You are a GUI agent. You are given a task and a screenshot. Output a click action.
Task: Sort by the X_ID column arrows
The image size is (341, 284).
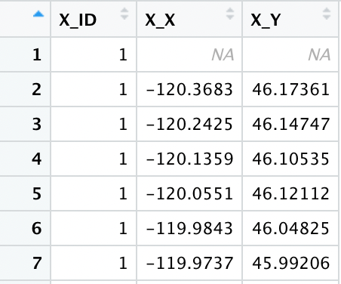124,14
